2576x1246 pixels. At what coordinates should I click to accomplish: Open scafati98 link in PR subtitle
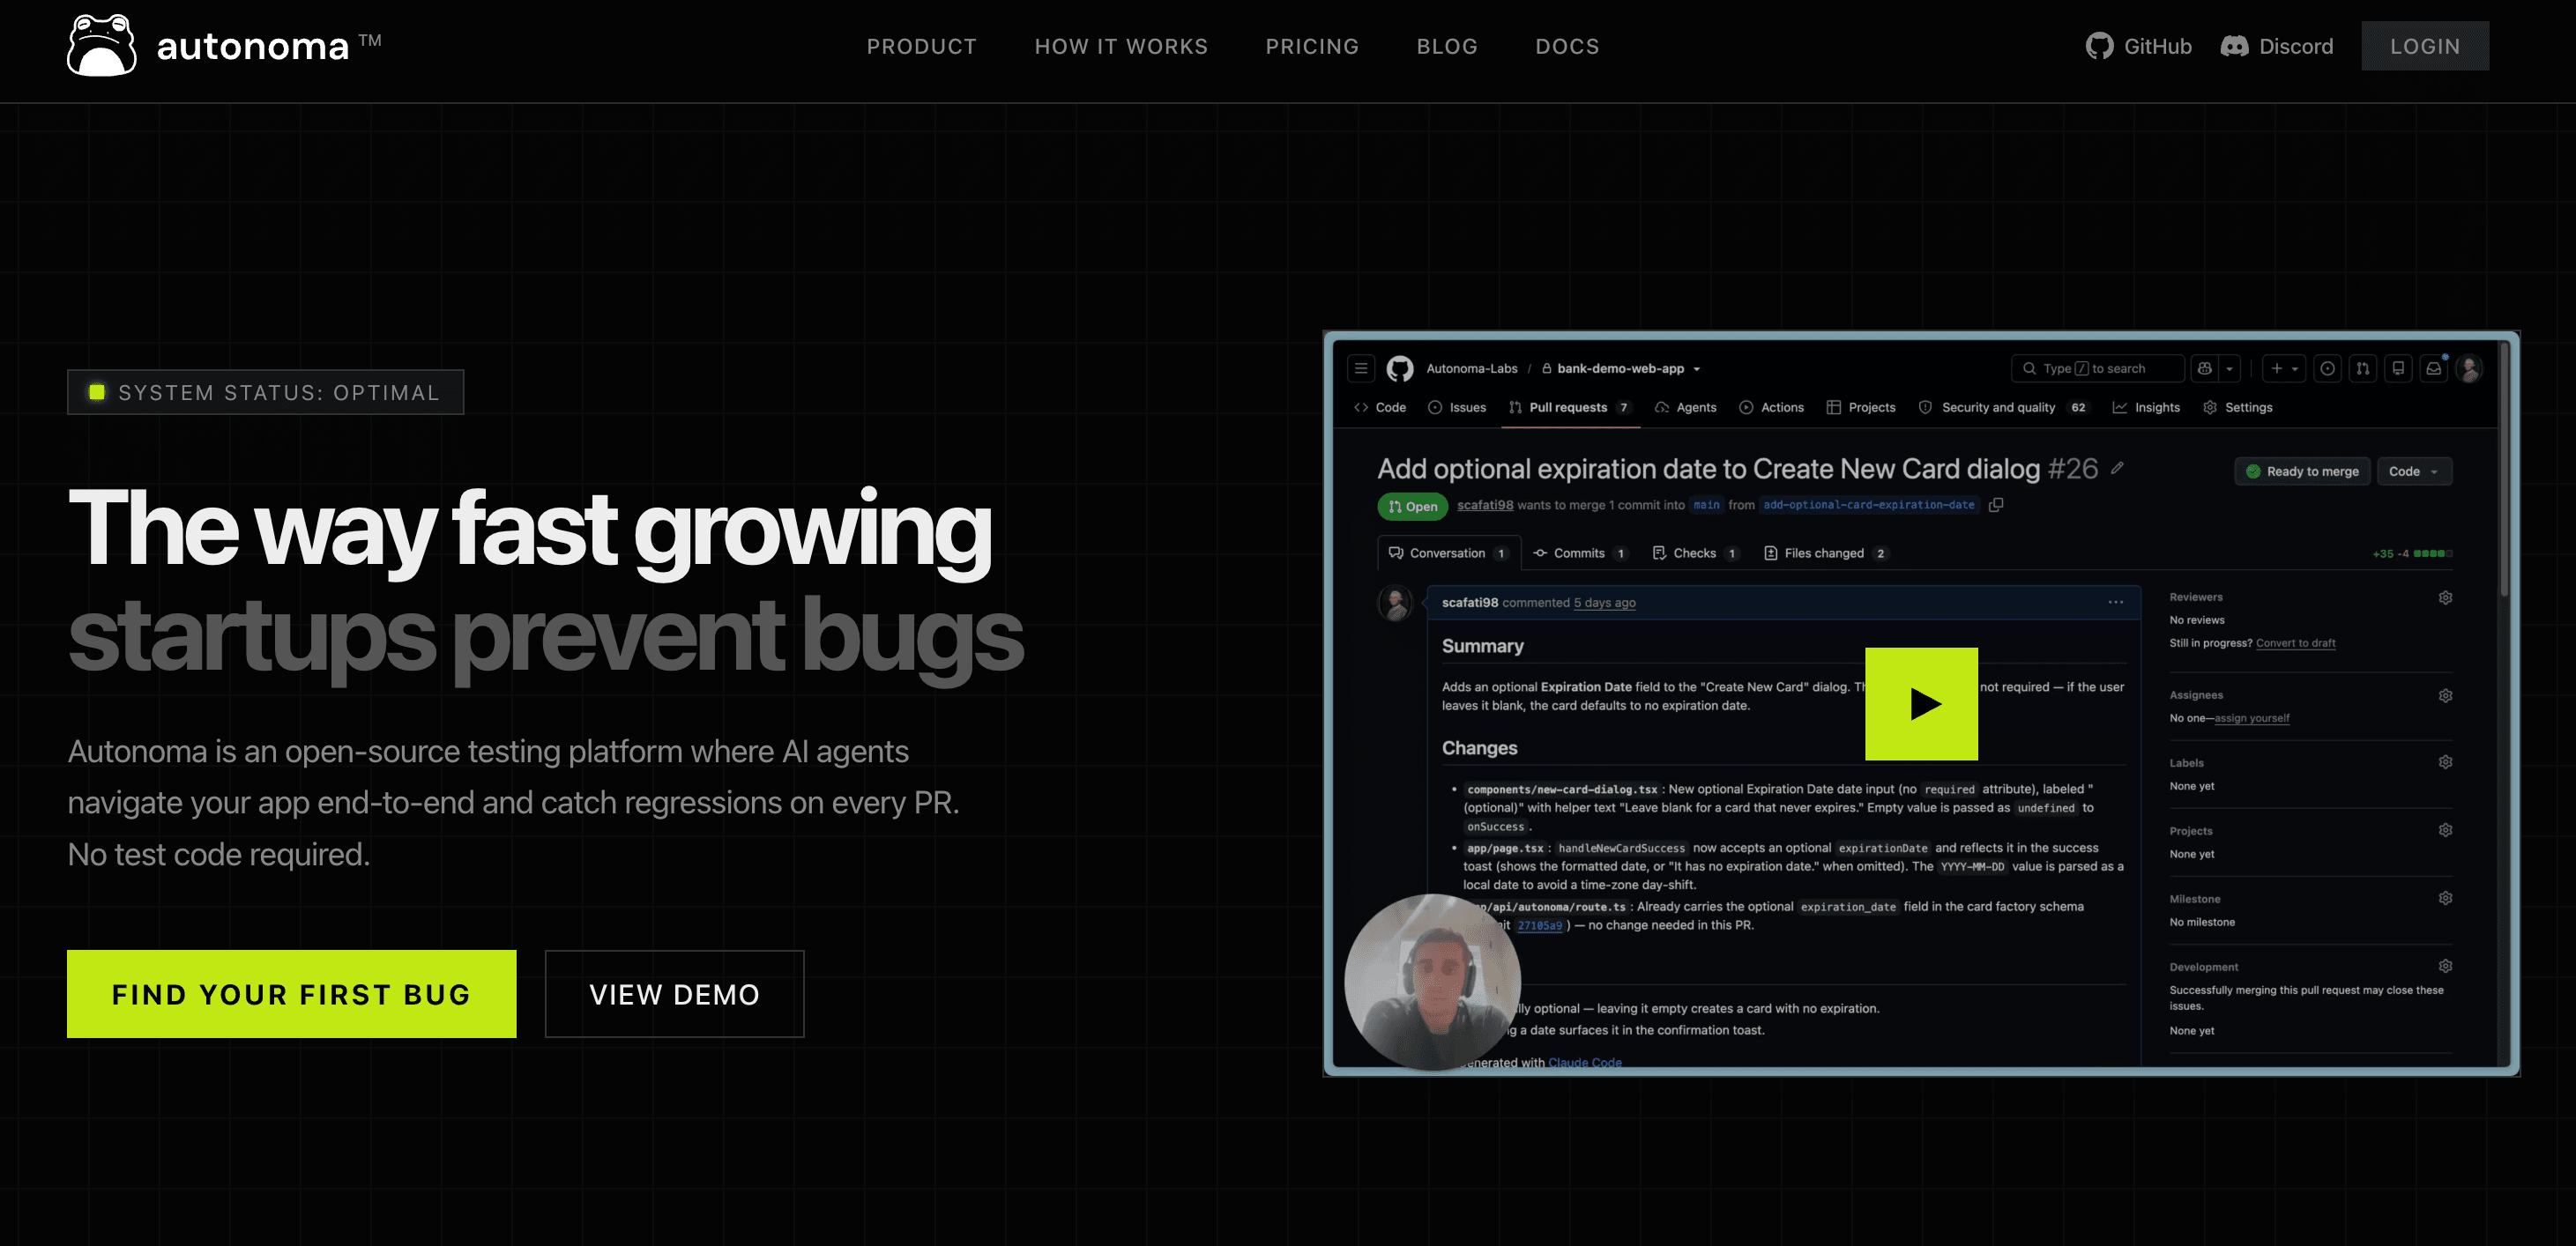[1485, 506]
